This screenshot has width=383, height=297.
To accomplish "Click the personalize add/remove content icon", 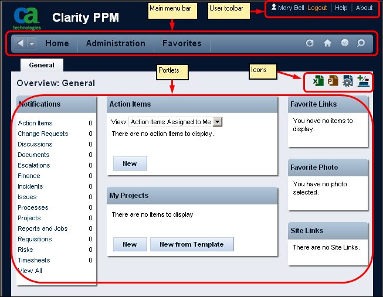I will click(363, 81).
